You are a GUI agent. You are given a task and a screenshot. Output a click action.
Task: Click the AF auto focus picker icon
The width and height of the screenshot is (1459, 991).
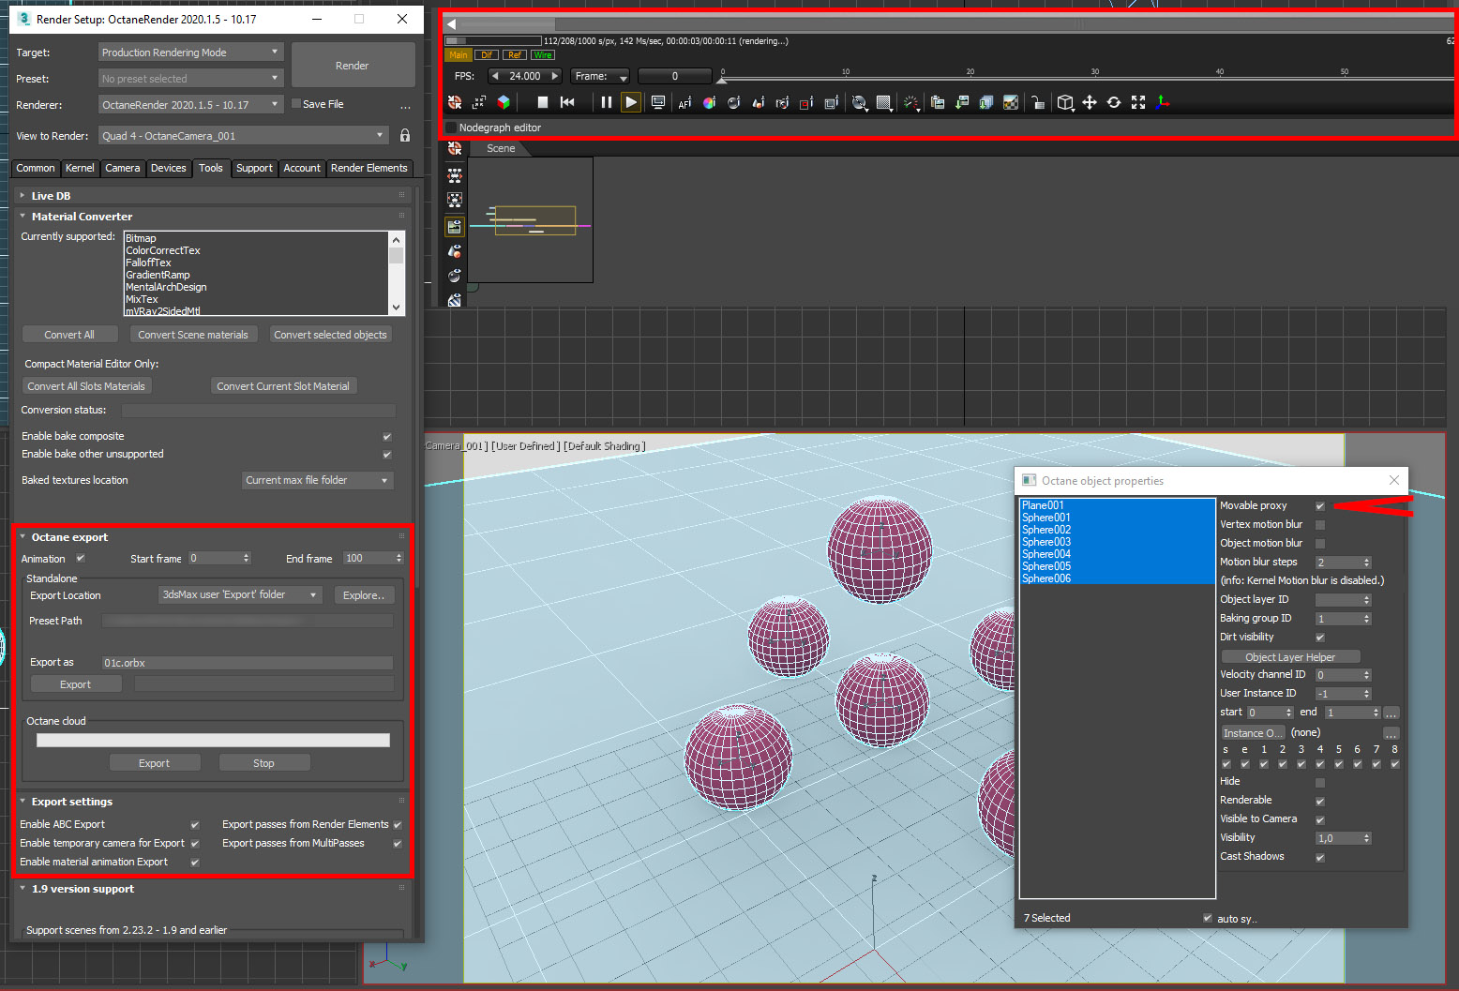pyautogui.click(x=684, y=103)
